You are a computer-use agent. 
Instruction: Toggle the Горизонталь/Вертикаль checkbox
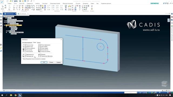coord(41,56)
